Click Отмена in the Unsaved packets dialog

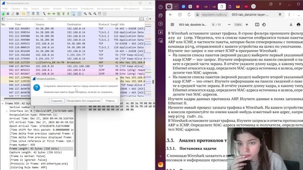[x=110, y=101]
